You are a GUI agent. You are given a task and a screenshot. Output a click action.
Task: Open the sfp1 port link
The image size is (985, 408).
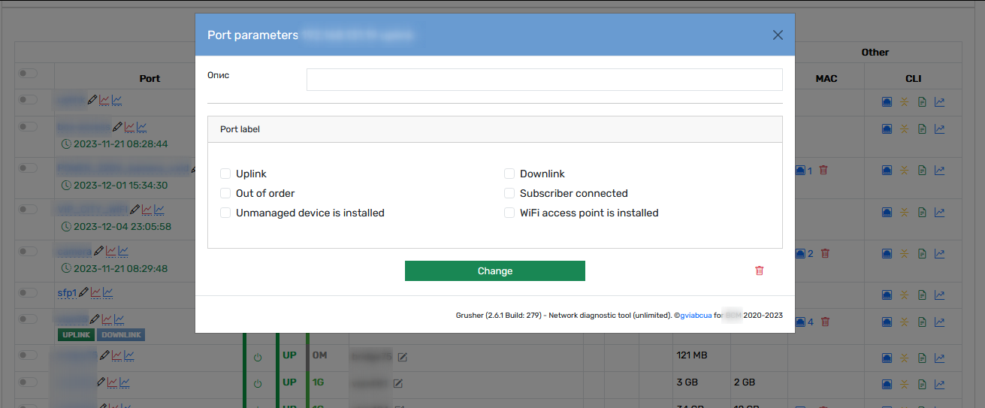(67, 293)
